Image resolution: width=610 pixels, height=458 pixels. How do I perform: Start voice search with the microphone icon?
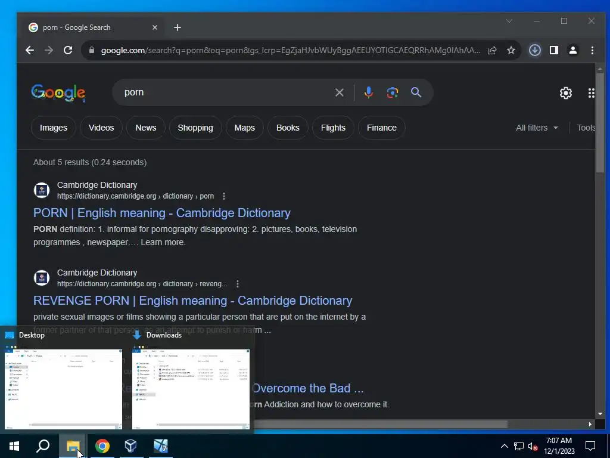click(x=368, y=92)
